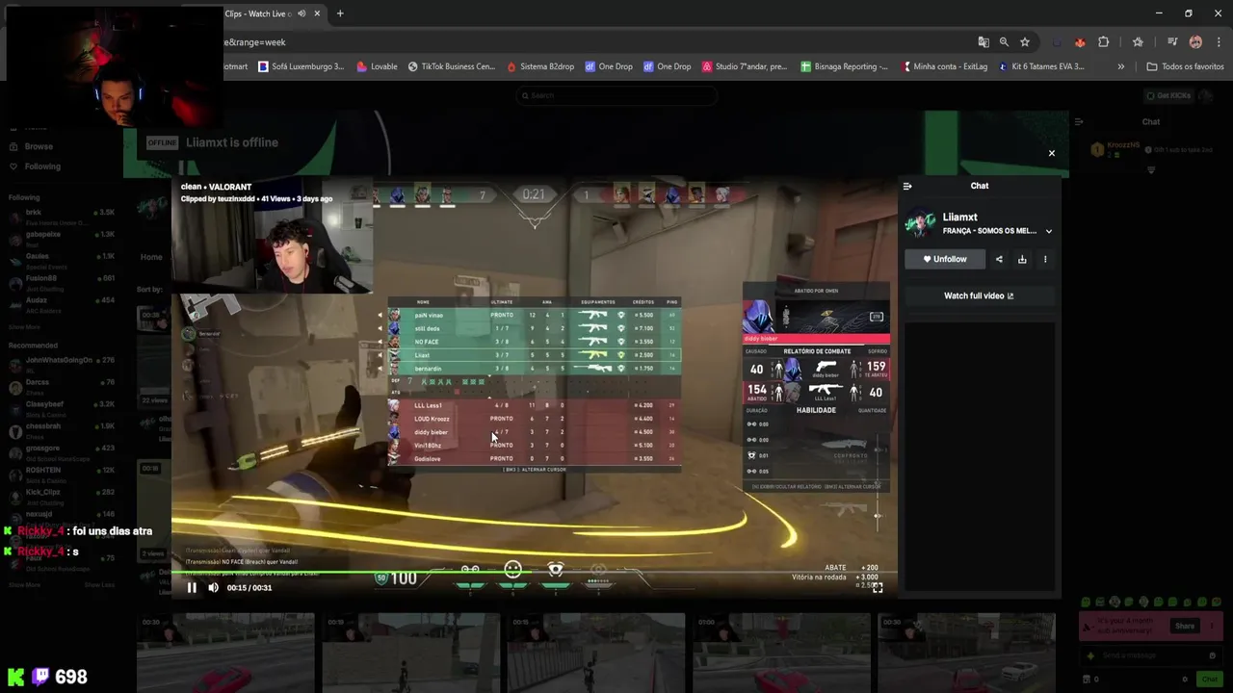Open Watch full video link
The width and height of the screenshot is (1233, 693).
coord(979,295)
